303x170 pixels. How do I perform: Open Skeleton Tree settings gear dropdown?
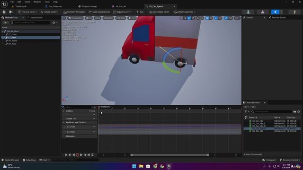click(x=55, y=23)
